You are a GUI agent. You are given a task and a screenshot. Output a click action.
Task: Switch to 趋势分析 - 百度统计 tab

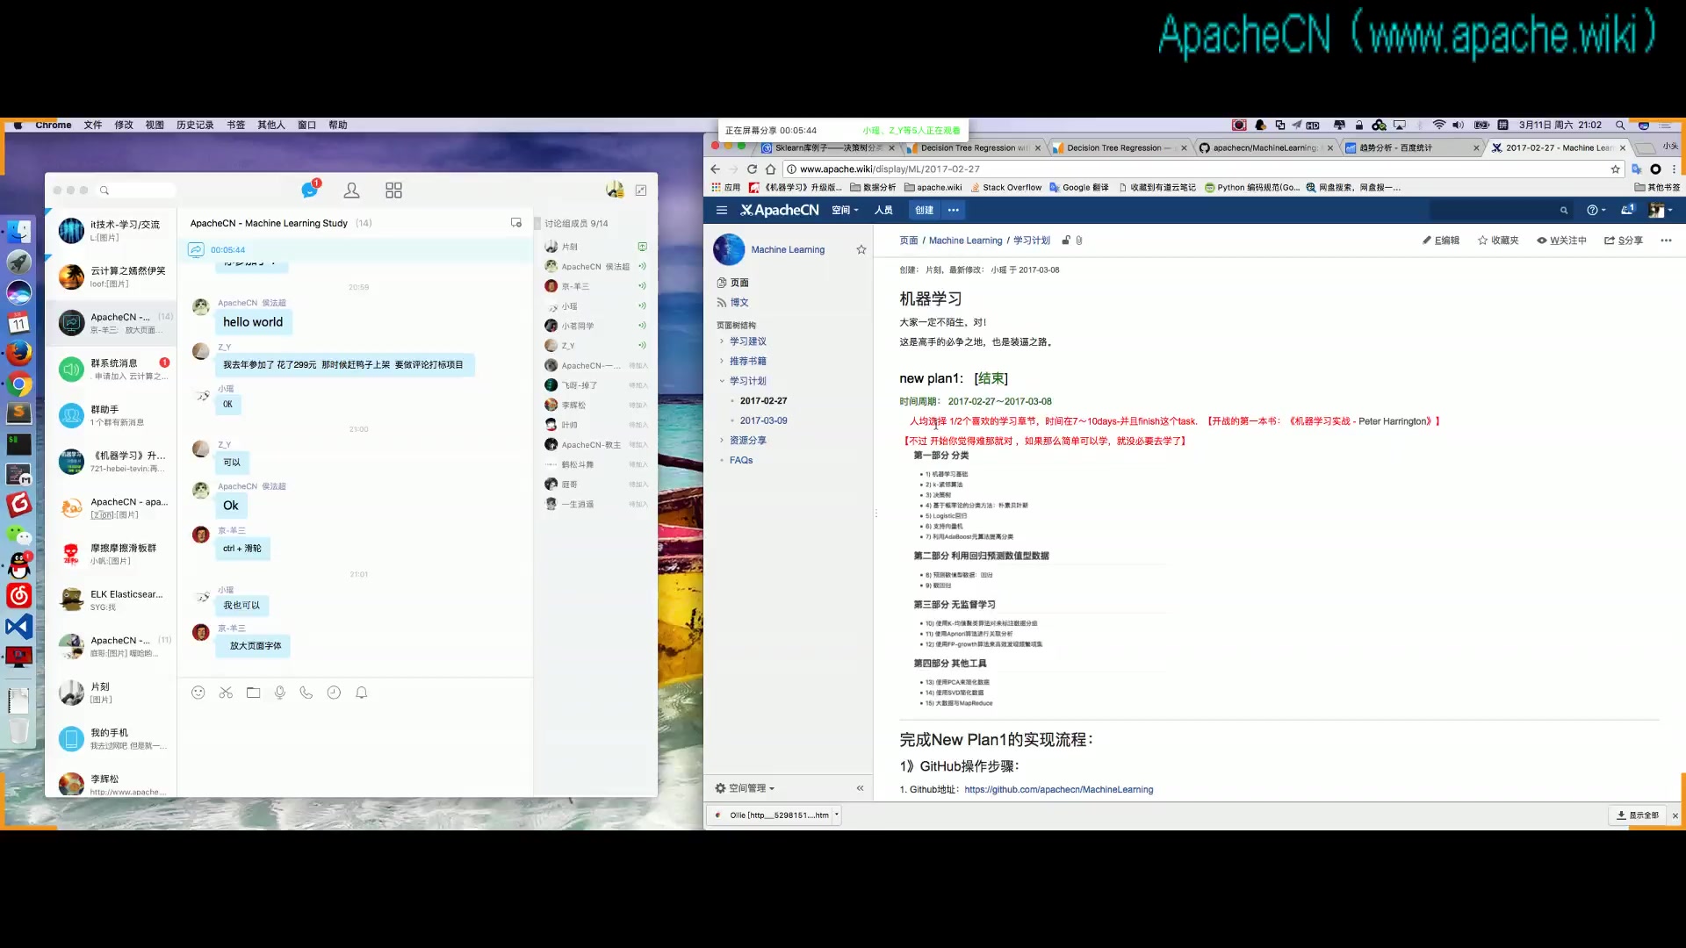point(1409,147)
